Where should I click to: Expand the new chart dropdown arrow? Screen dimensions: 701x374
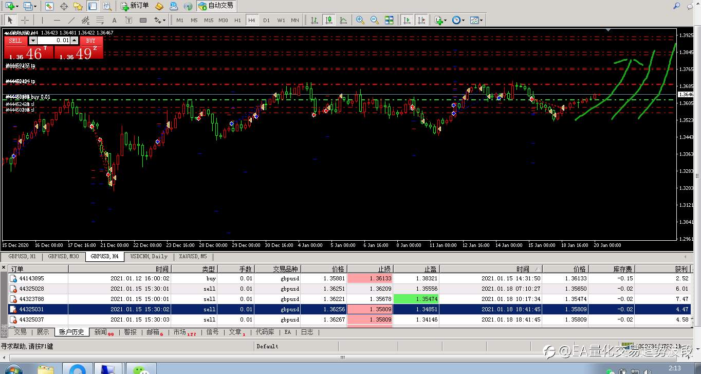point(17,7)
